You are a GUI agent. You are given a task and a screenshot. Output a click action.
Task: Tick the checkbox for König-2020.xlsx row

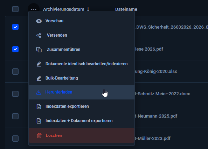[x=15, y=72]
